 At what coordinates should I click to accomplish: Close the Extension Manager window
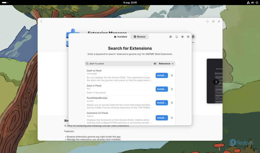click(x=188, y=37)
